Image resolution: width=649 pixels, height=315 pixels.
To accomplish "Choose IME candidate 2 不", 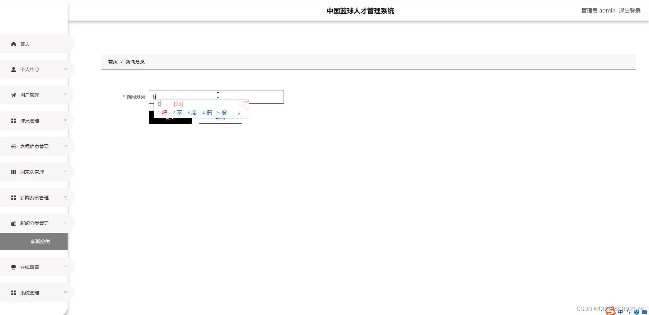I will [177, 113].
